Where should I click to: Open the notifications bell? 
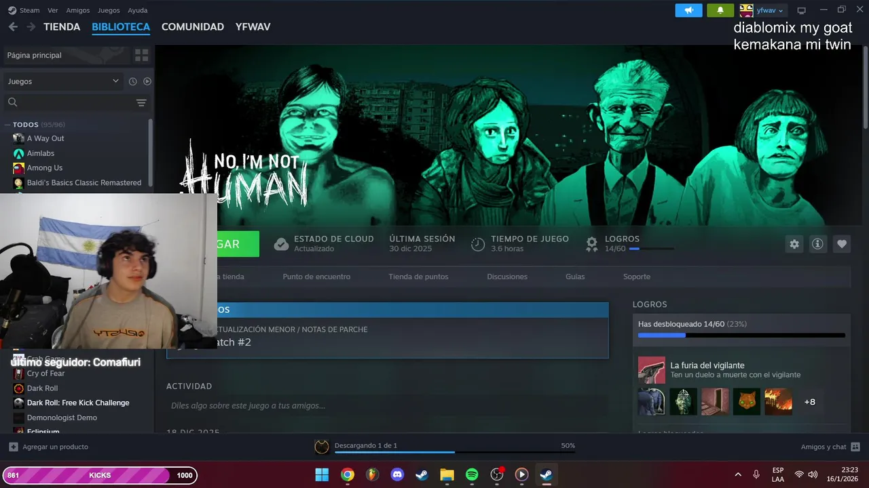click(x=720, y=10)
